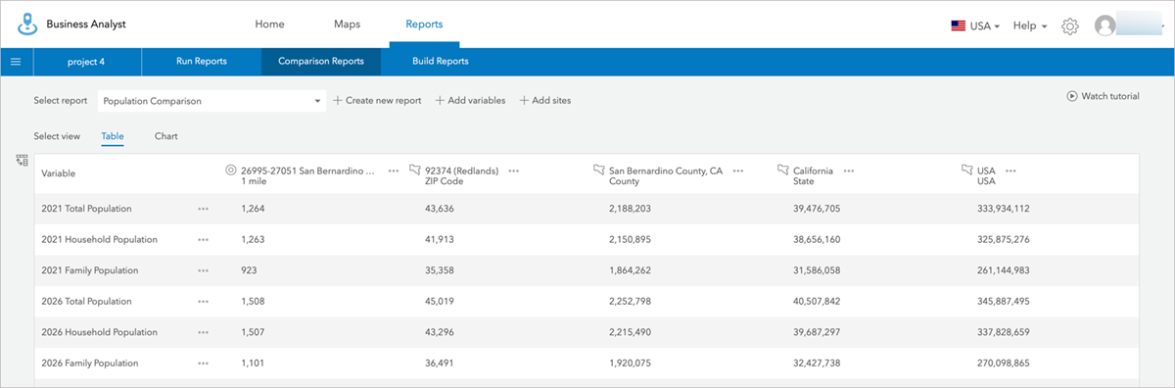Viewport: 1175px width, 388px height.
Task: Switch to Chart view
Action: [166, 136]
